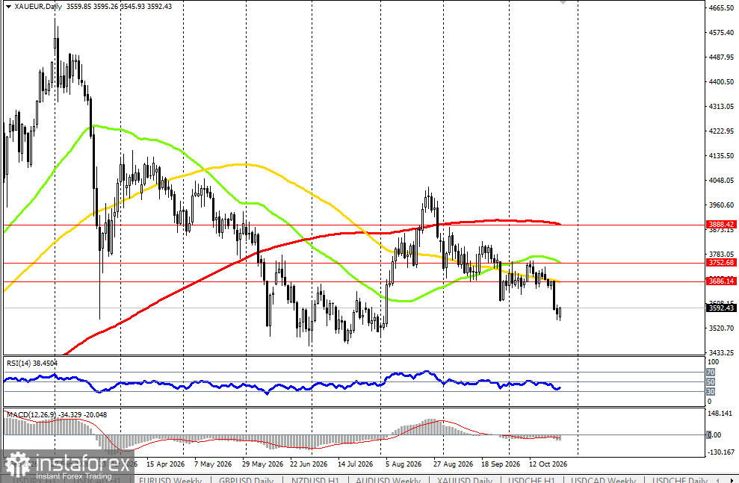Click the MACD 0.00 zero level label
Viewport: 739px width, 483px height.
[x=715, y=435]
